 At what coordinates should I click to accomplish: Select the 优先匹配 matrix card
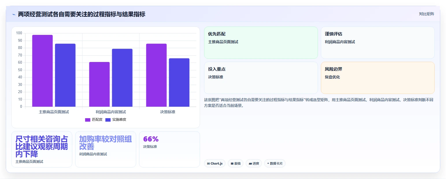pos(261,43)
